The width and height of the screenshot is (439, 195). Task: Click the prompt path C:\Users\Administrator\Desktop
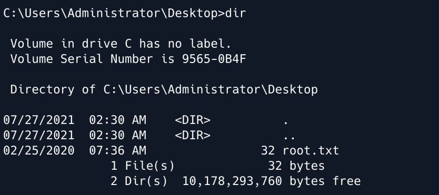pyautogui.click(x=111, y=13)
